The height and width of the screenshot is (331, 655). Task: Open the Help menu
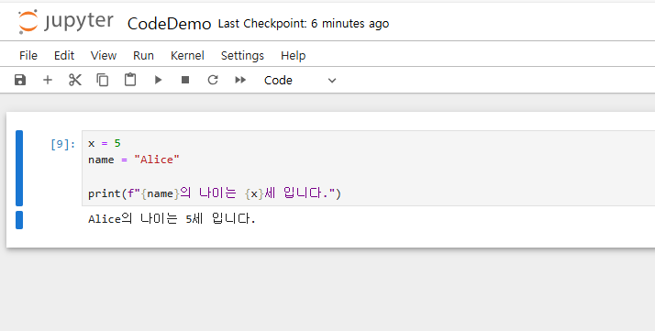(294, 56)
